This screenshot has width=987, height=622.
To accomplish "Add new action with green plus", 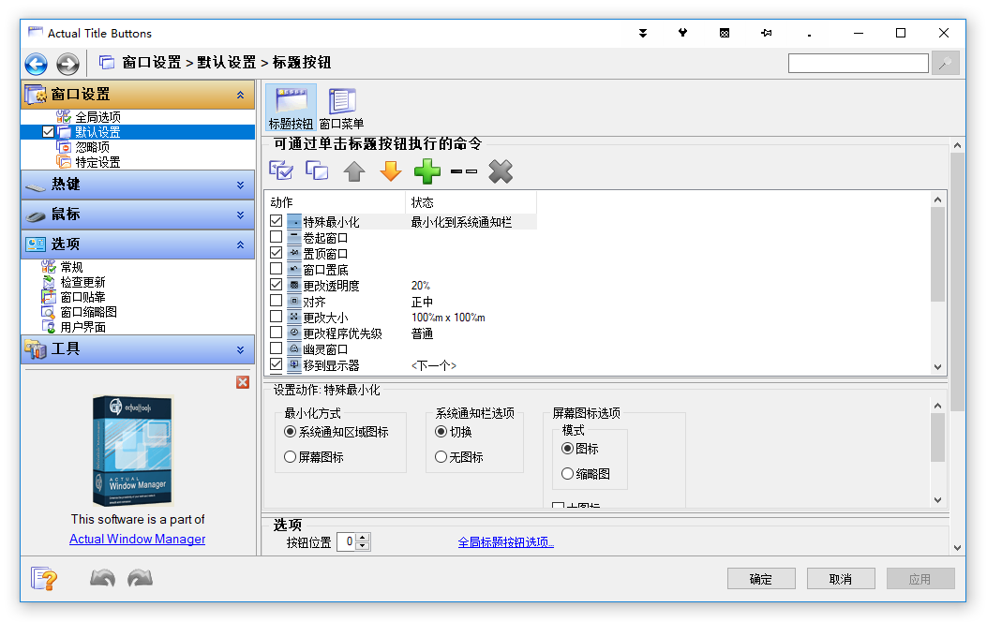I will point(426,171).
